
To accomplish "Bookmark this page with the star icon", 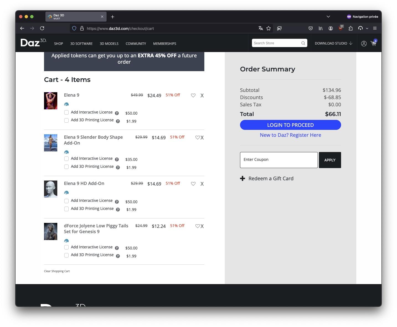I will 269,28.
